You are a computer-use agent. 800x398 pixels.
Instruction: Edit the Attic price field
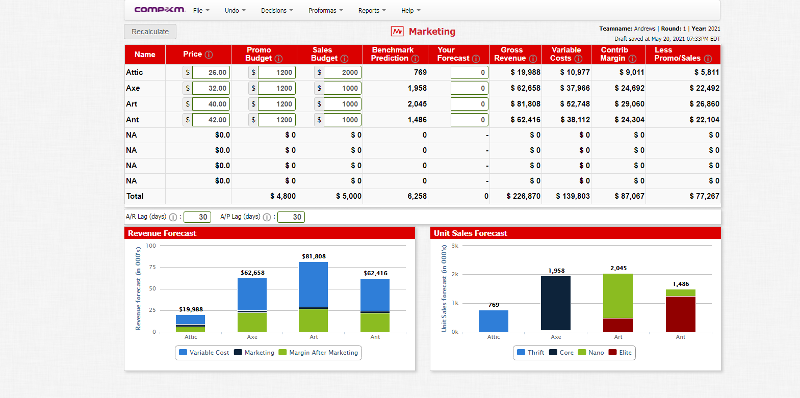click(211, 72)
